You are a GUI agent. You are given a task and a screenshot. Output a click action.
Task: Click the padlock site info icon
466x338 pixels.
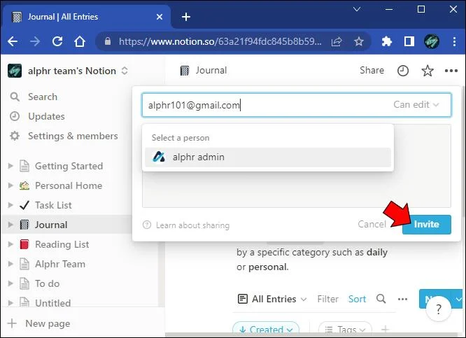108,41
